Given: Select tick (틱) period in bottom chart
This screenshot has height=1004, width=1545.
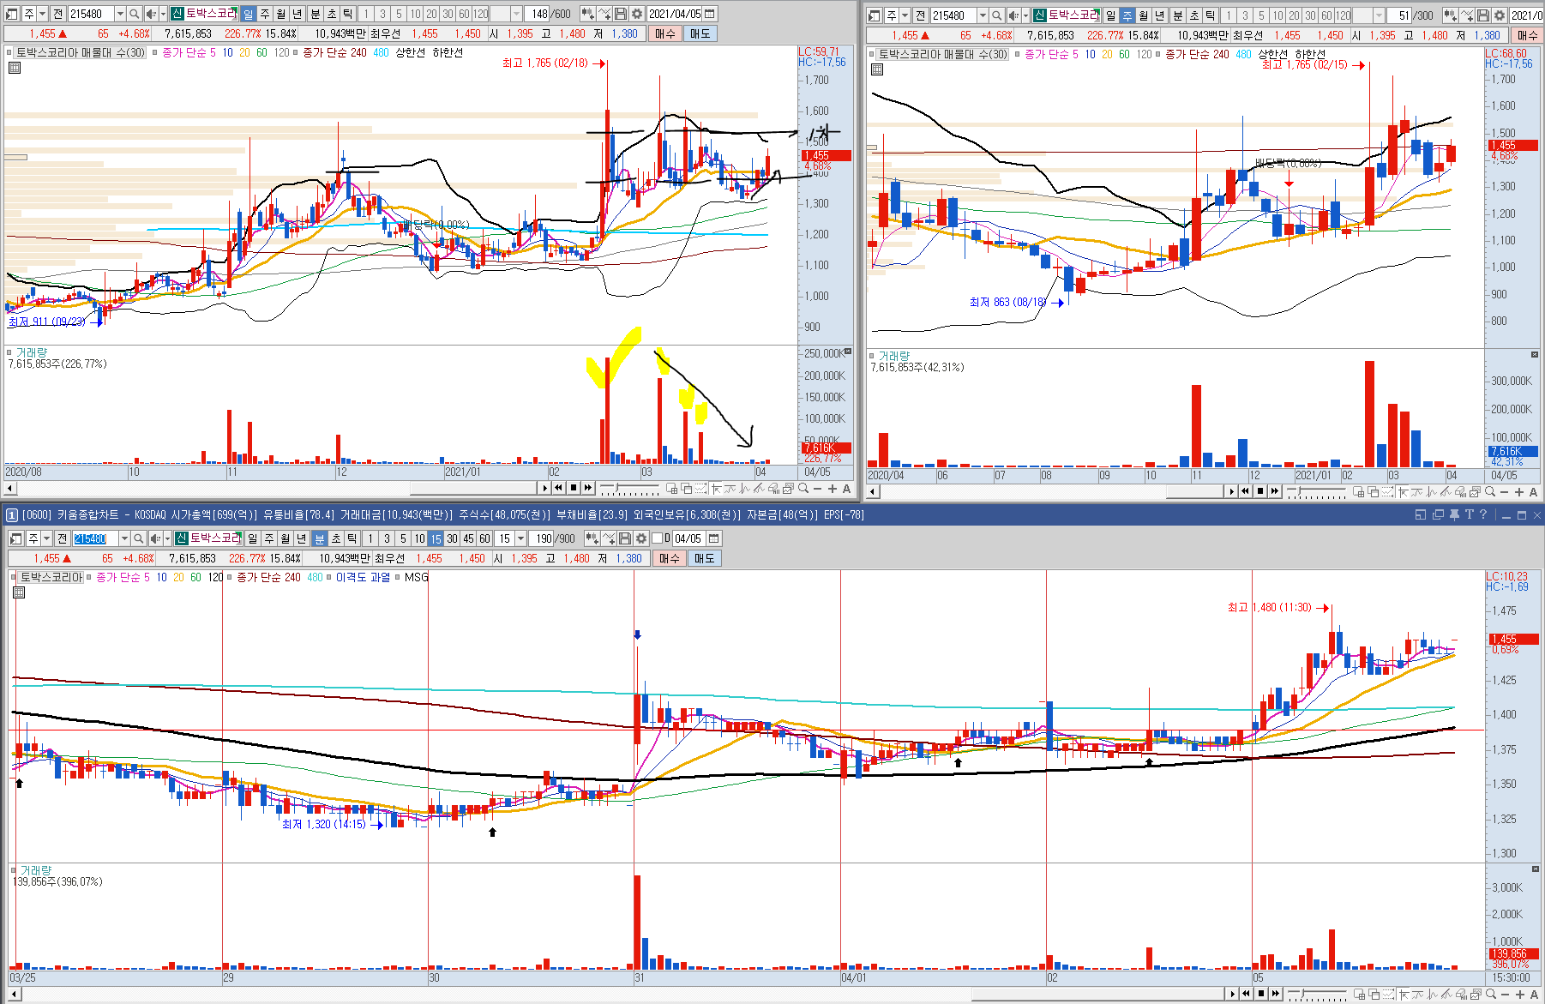Looking at the screenshot, I should point(352,538).
